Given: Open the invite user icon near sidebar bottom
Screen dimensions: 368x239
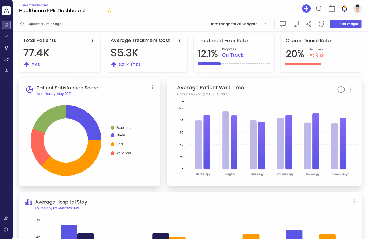Looking at the screenshot, I should (x=6, y=217).
